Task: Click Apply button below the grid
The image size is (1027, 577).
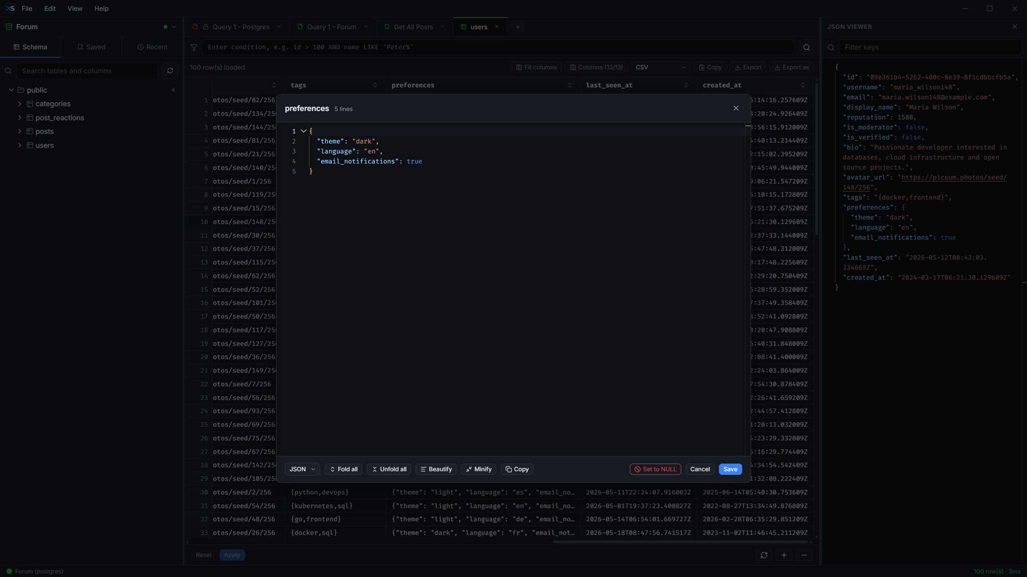Action: pos(232,555)
